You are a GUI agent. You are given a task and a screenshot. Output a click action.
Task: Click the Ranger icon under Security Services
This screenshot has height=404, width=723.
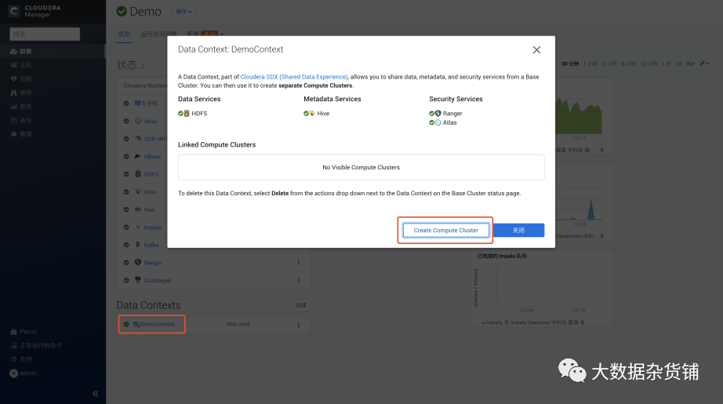438,114
